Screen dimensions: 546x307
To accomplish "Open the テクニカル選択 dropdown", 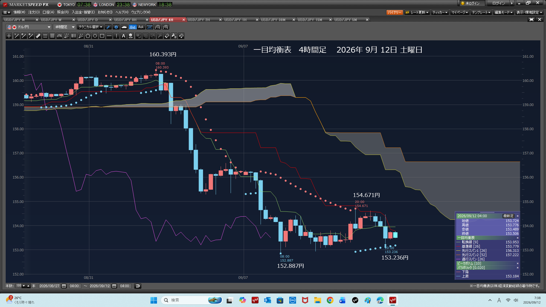I will click(90, 27).
